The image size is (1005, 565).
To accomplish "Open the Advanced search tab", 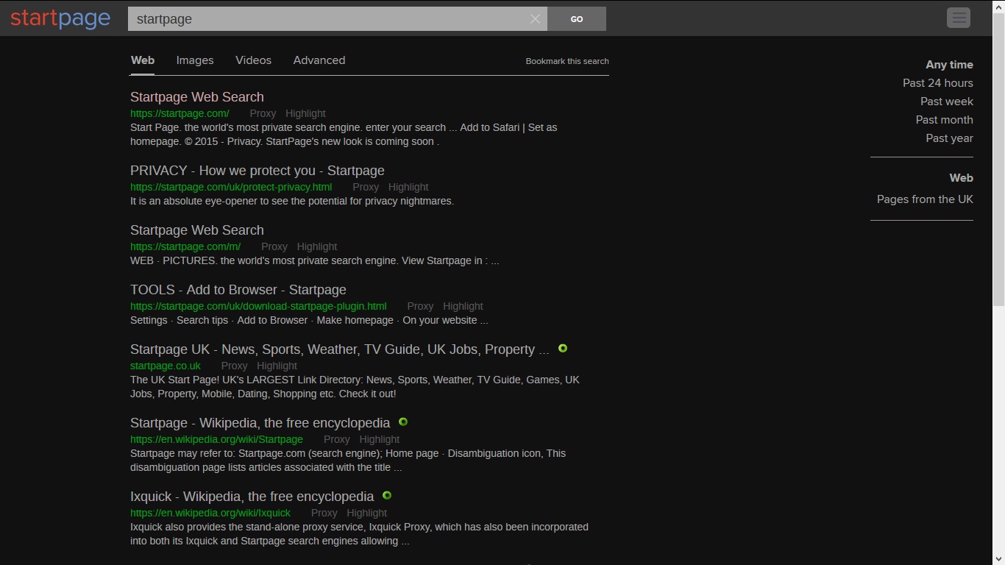I will point(319,60).
